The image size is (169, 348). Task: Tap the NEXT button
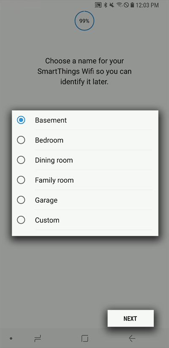coord(131,318)
